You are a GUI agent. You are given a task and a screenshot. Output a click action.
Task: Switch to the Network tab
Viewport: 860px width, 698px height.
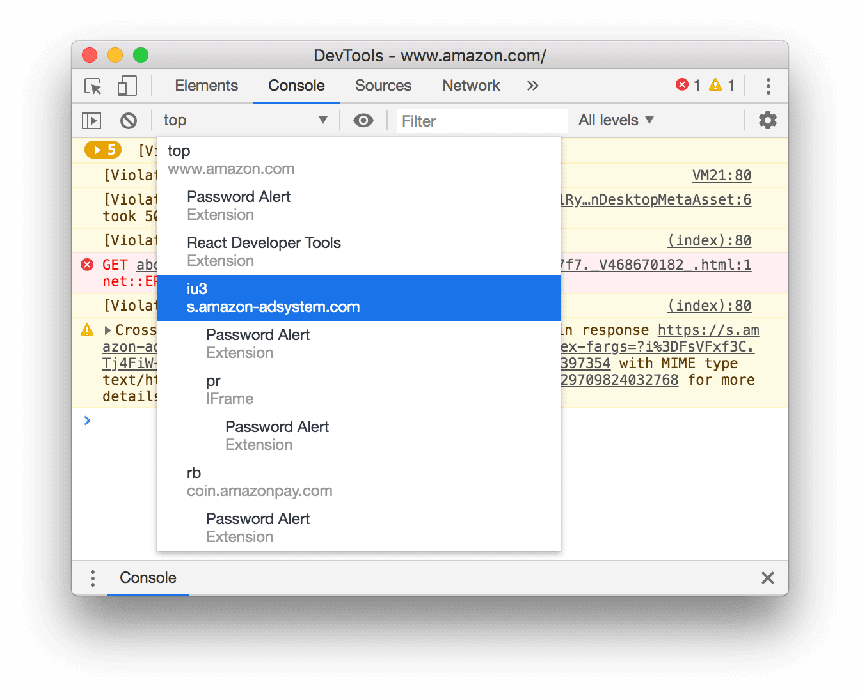471,86
